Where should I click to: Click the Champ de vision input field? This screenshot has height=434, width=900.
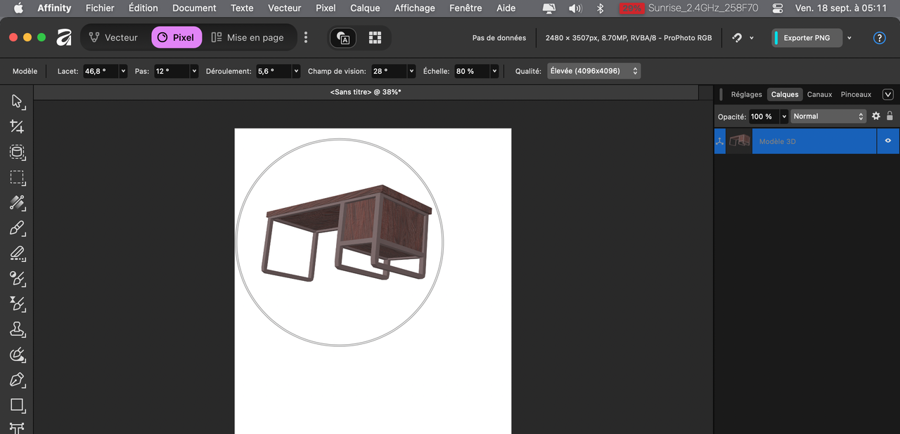coord(389,71)
